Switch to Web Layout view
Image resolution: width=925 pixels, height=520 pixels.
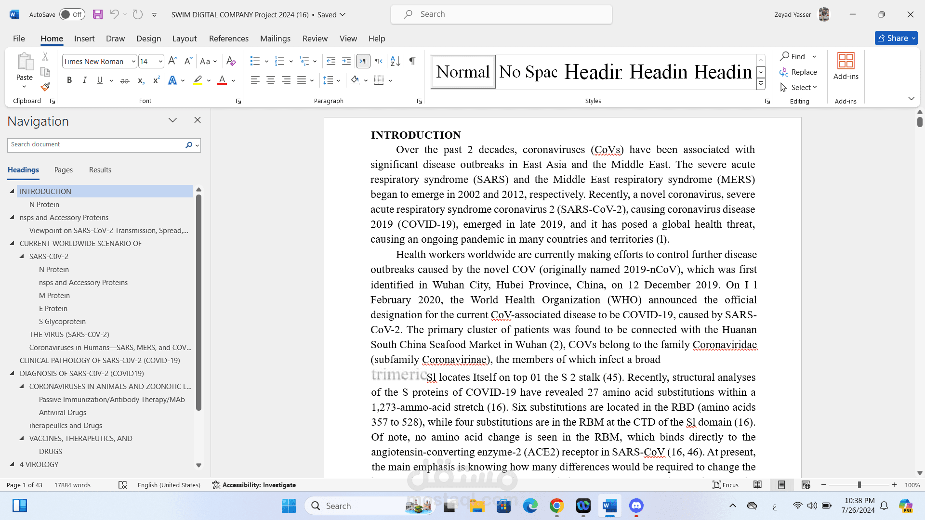click(x=806, y=485)
